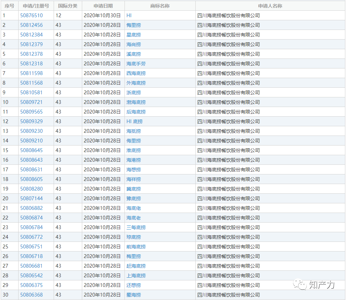Click the 申请日期 column header
This screenshot has width=346, height=300.
click(x=103, y=6)
